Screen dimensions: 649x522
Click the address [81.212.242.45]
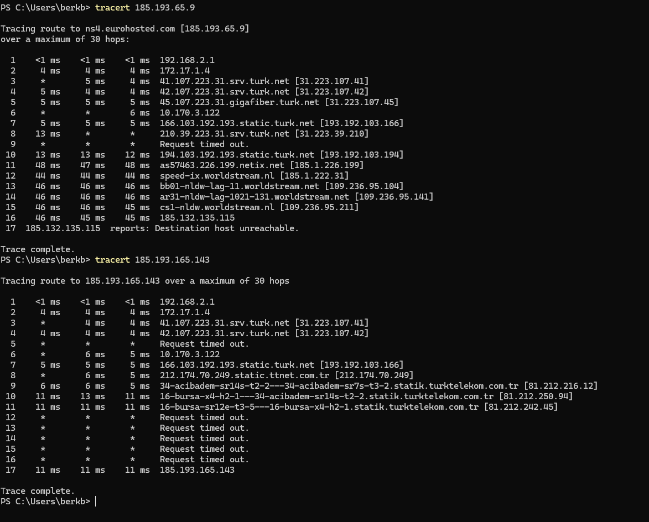click(521, 407)
